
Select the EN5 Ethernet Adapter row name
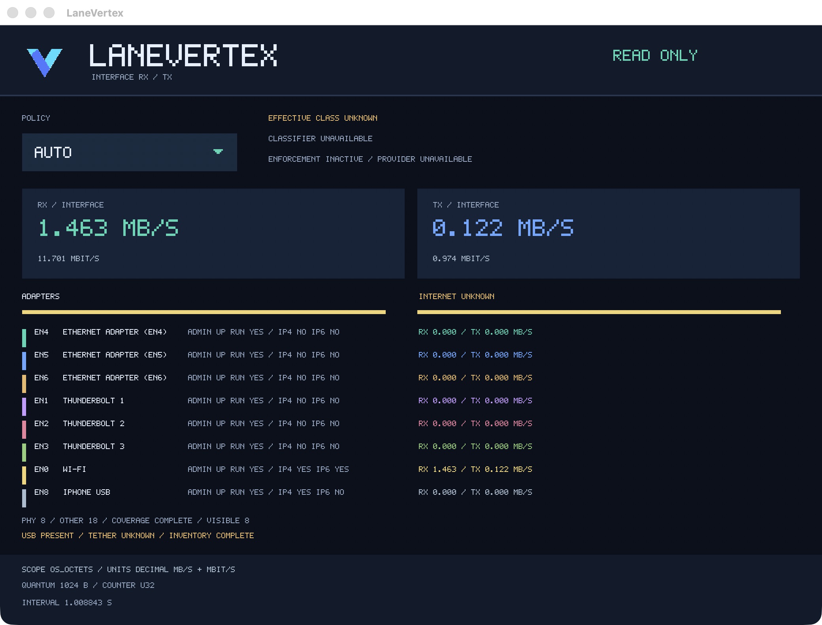point(115,355)
